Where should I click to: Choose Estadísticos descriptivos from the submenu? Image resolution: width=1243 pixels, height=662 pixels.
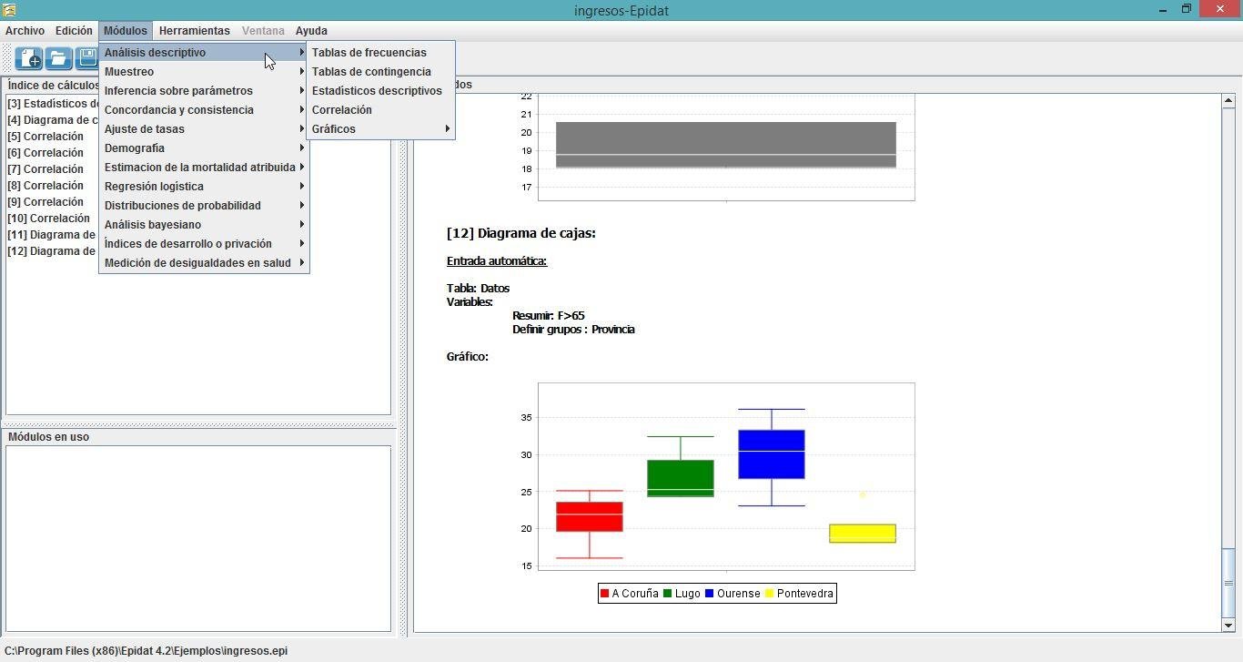[x=377, y=90]
